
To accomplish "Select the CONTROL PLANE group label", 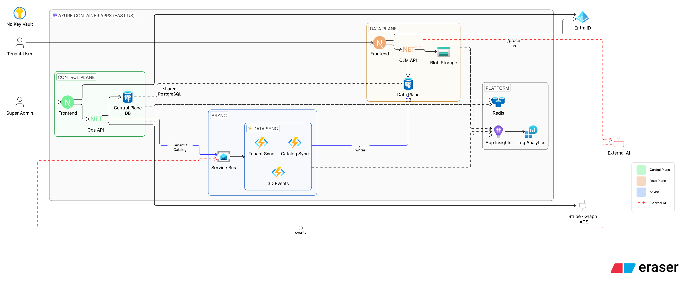I will [76, 77].
